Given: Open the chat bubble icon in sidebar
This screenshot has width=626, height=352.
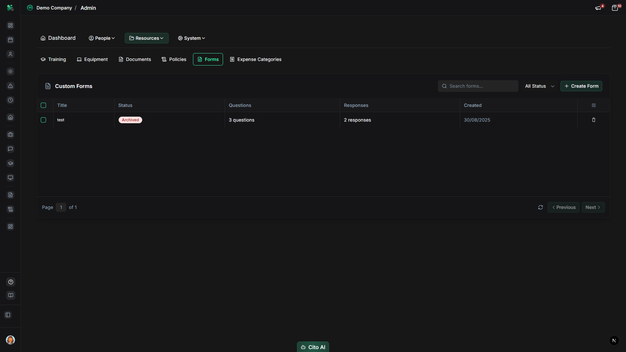Looking at the screenshot, I should point(10,149).
